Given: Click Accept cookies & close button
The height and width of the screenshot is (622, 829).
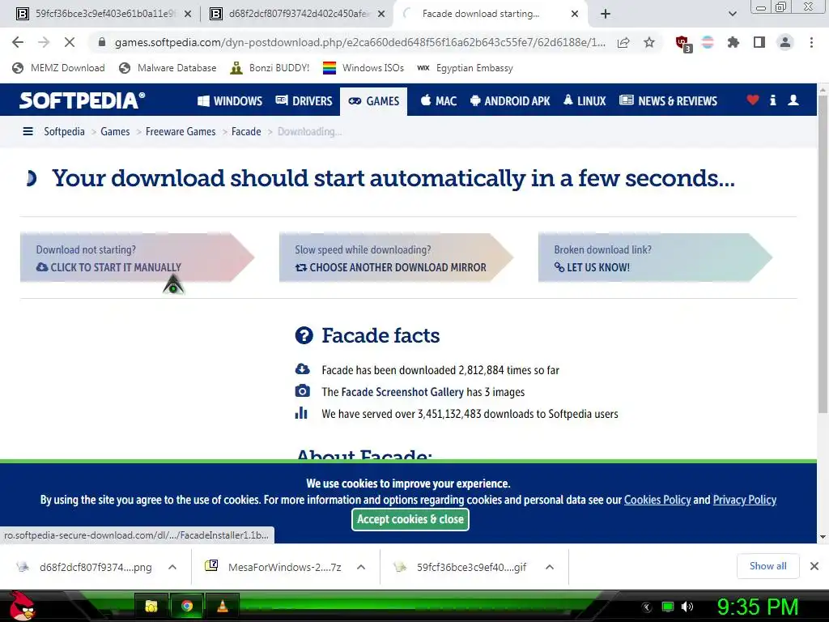Looking at the screenshot, I should coord(410,519).
